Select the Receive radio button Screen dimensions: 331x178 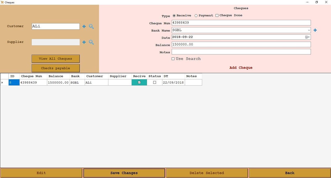point(174,15)
